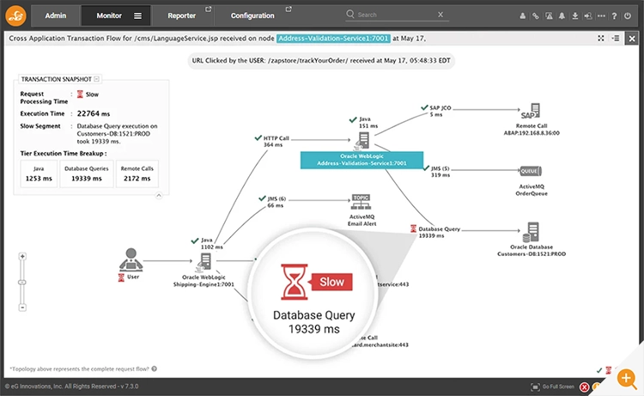Click the SAP JCO 5 ms label
Image resolution: width=644 pixels, height=396 pixels.
(440, 111)
